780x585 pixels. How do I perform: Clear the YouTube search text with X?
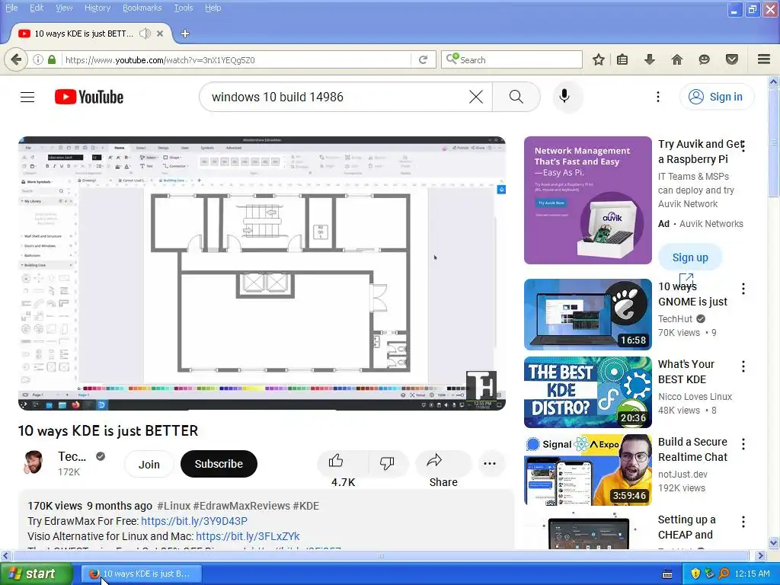tap(476, 97)
